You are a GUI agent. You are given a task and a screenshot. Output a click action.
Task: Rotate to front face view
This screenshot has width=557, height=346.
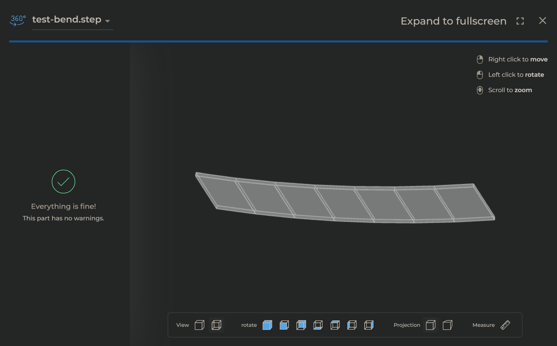(284, 325)
